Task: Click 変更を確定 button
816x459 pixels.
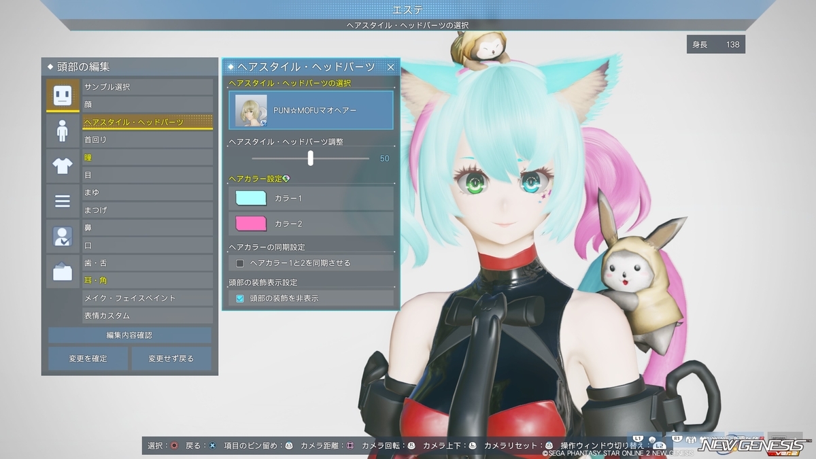Action: [88, 358]
